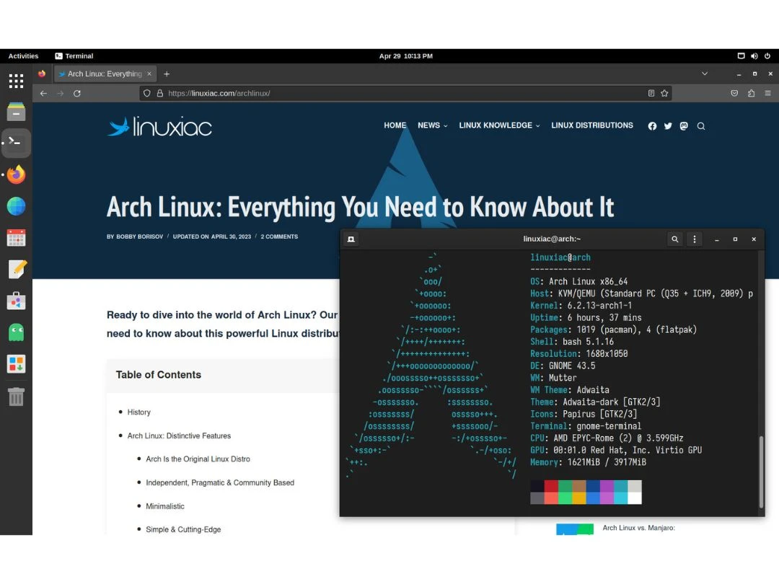
Task: Open the Terminal app from the dock
Action: (x=16, y=143)
